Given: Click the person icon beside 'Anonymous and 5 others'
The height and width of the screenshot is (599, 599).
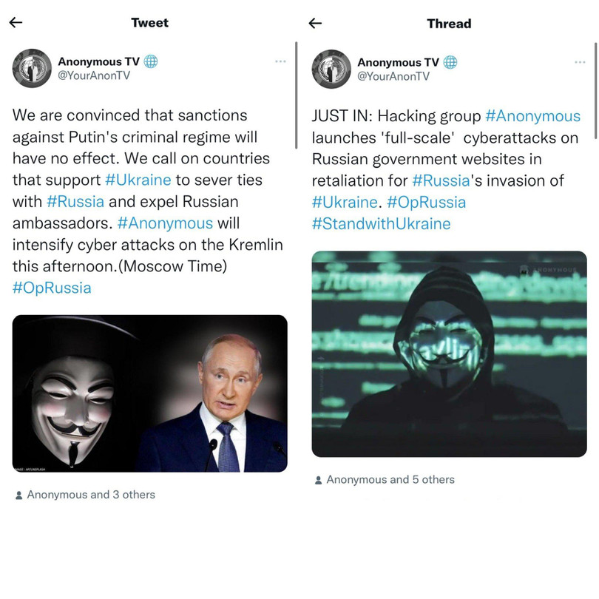Looking at the screenshot, I should point(317,479).
